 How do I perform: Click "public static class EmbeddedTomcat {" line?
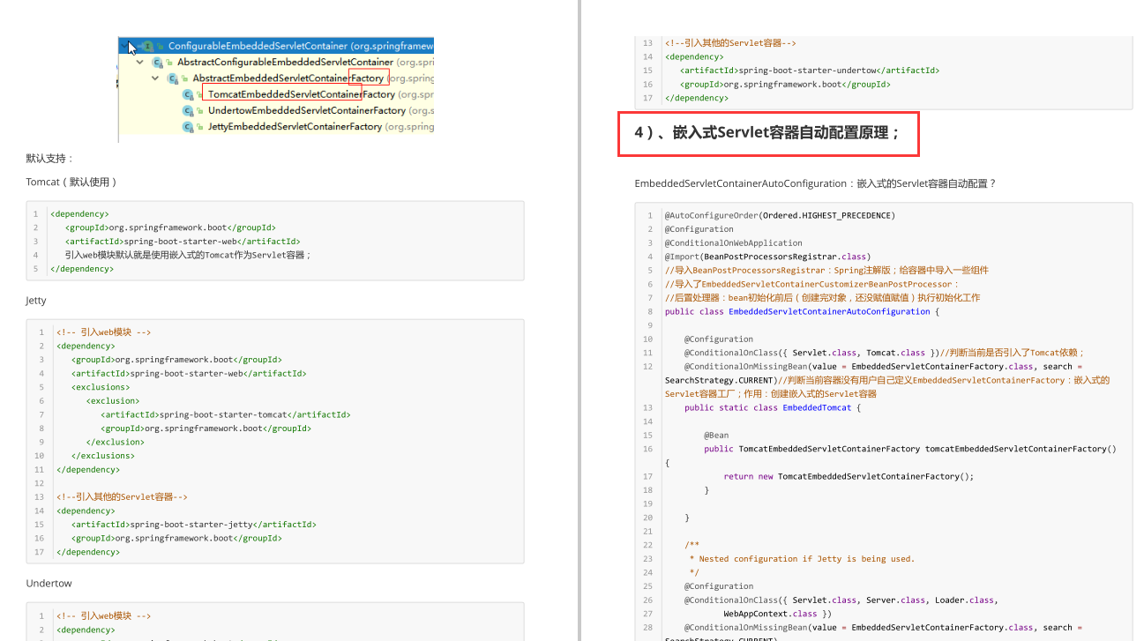pyautogui.click(x=773, y=407)
